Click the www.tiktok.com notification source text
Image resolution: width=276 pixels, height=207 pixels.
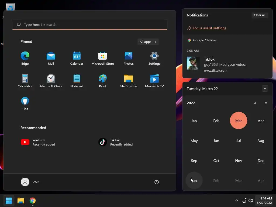[x=215, y=71]
